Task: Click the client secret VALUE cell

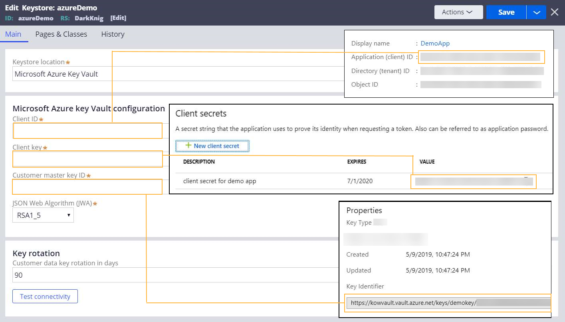Action: [473, 182]
